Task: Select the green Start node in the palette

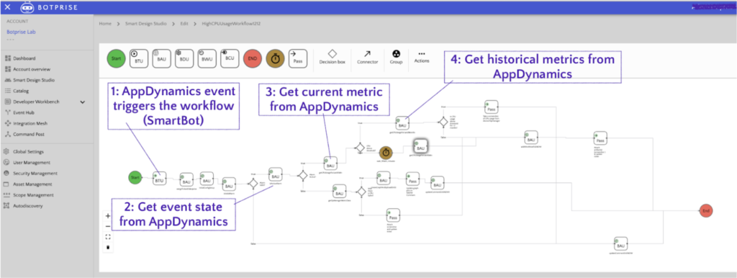Action: coord(116,59)
